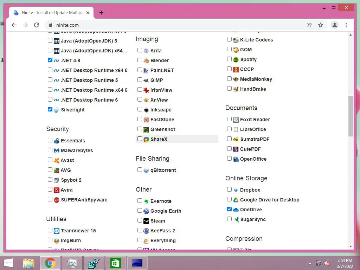Viewport: 360px width, 270px height.
Task: Open the Windows Start button
Action: pyautogui.click(x=8, y=263)
